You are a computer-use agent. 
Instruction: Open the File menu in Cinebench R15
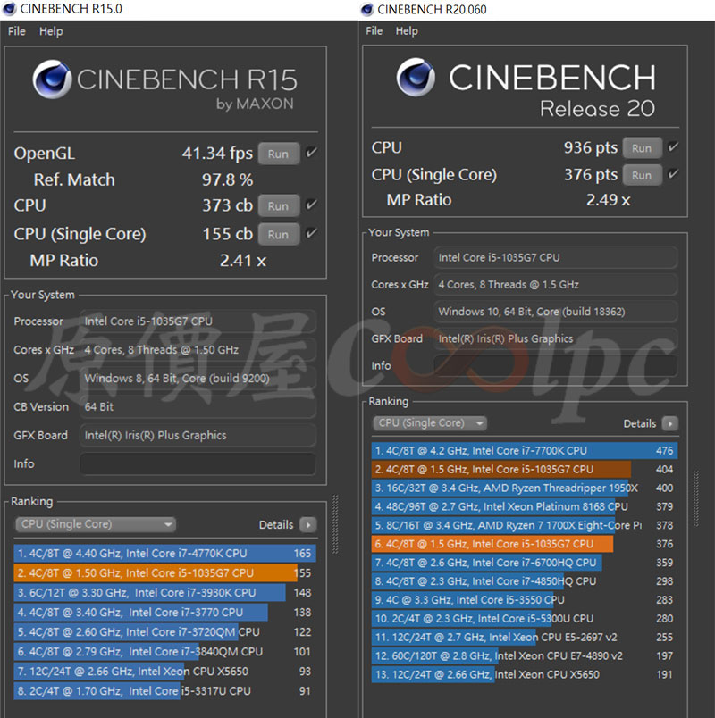click(x=17, y=31)
